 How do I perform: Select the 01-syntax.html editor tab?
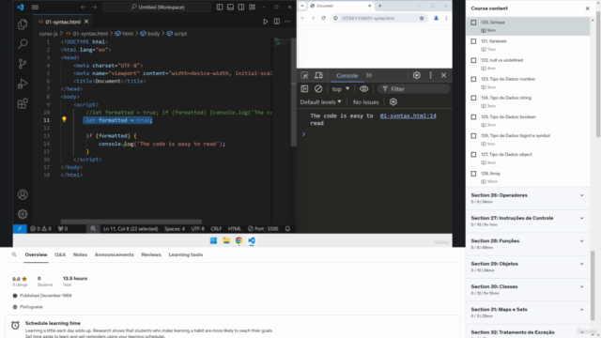click(x=63, y=22)
